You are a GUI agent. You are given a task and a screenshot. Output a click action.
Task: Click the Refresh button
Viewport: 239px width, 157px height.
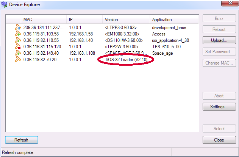click(21, 140)
